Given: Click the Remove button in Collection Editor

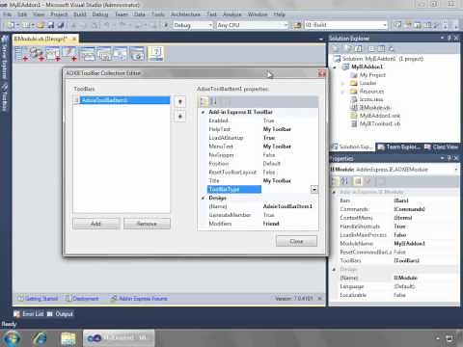Looking at the screenshot, I should click(x=147, y=224).
